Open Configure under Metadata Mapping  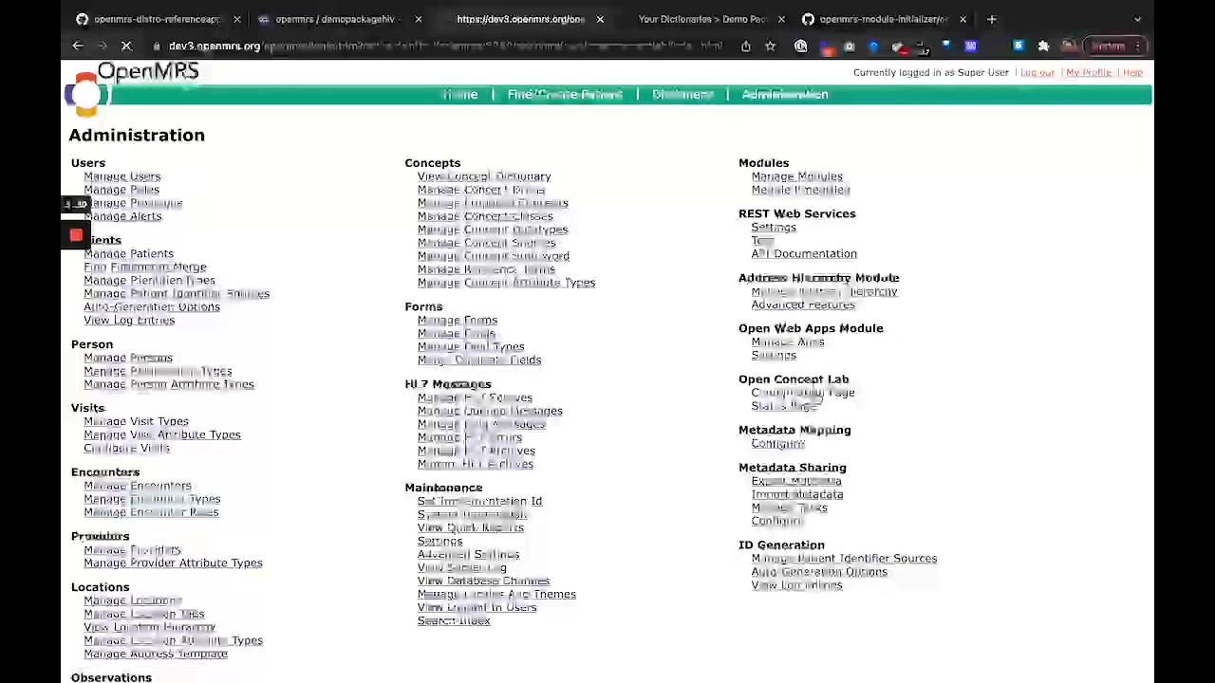click(x=777, y=444)
